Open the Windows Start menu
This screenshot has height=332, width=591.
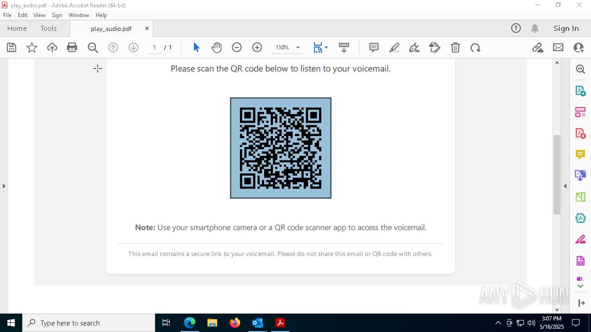point(11,323)
